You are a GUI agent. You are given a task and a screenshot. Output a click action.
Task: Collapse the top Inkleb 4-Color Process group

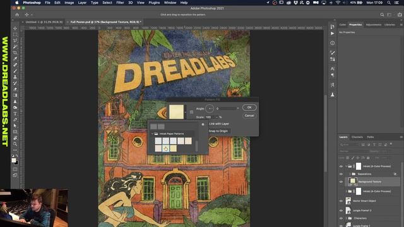(346, 166)
